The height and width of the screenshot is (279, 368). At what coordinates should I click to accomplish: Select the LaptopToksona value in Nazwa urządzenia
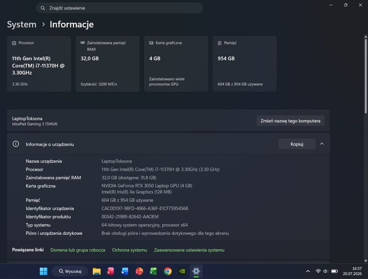(x=117, y=161)
